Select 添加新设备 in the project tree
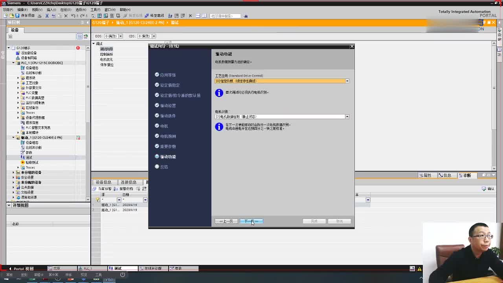503x283 pixels. click(29, 53)
